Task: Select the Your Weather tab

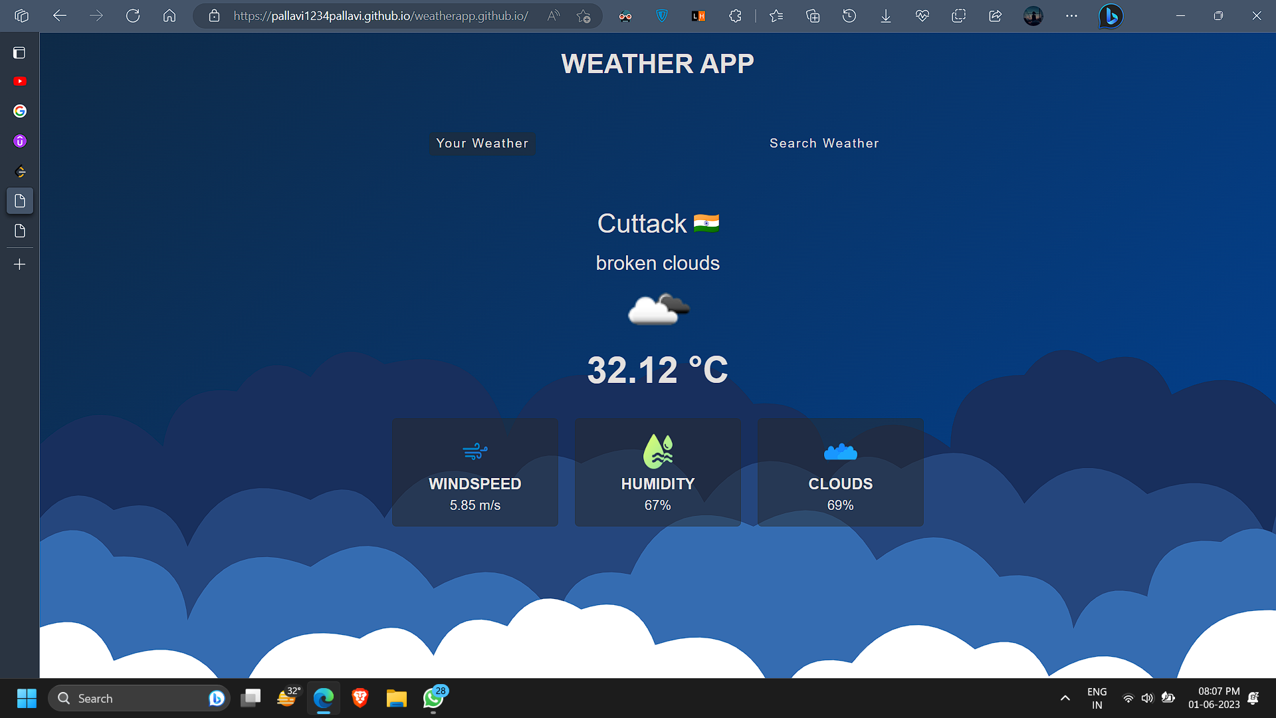Action: point(482,144)
